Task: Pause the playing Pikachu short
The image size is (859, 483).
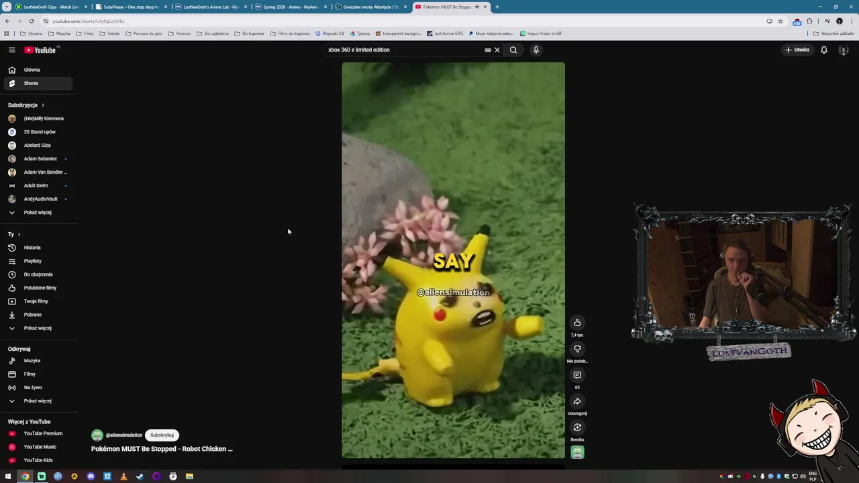Action: coord(453,260)
